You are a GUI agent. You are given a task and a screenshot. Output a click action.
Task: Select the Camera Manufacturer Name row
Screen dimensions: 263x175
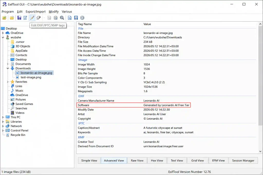pyautogui.click(x=166, y=100)
